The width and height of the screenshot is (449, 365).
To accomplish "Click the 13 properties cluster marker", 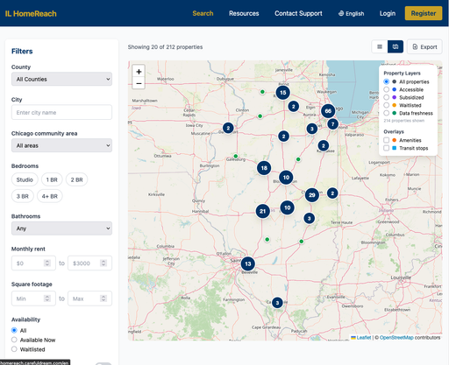I will 248,263.
